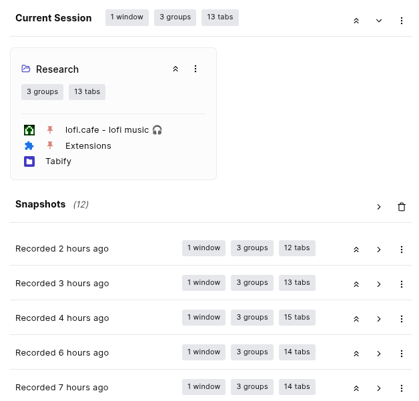The height and width of the screenshot is (401, 419).
Task: Click '13 tabs' badge in Research card
Action: (x=87, y=92)
